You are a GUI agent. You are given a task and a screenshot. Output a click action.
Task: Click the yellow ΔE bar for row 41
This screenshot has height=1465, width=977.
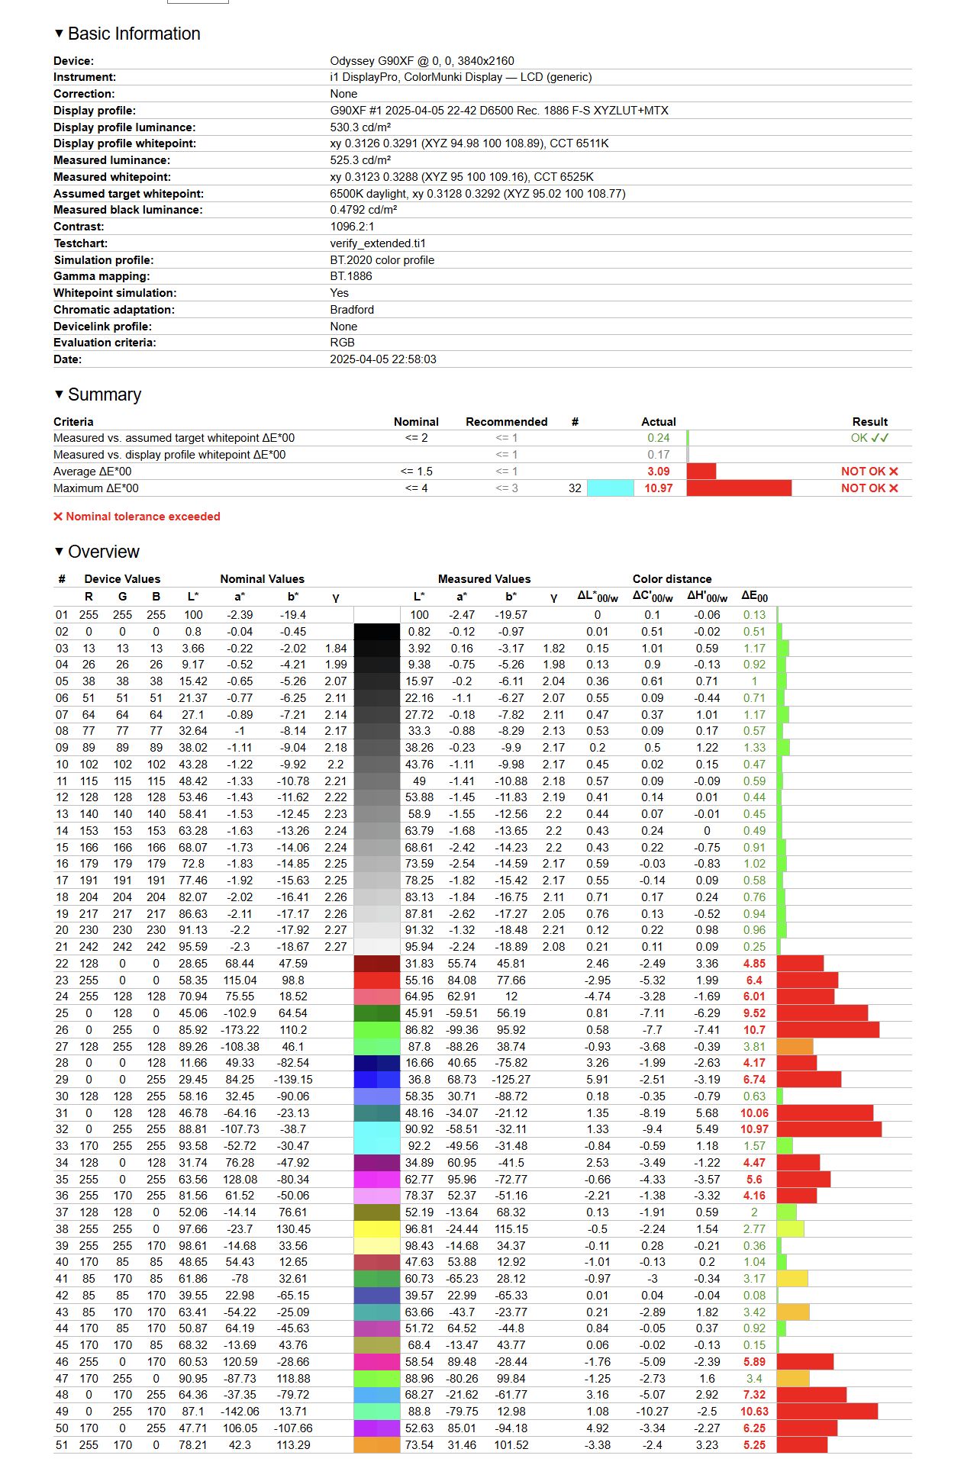coord(792,1279)
